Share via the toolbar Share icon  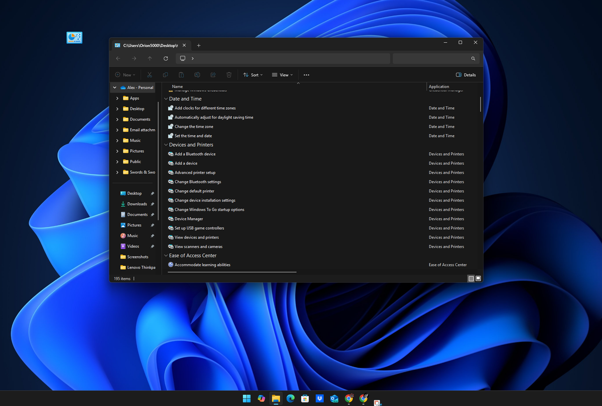coord(213,74)
